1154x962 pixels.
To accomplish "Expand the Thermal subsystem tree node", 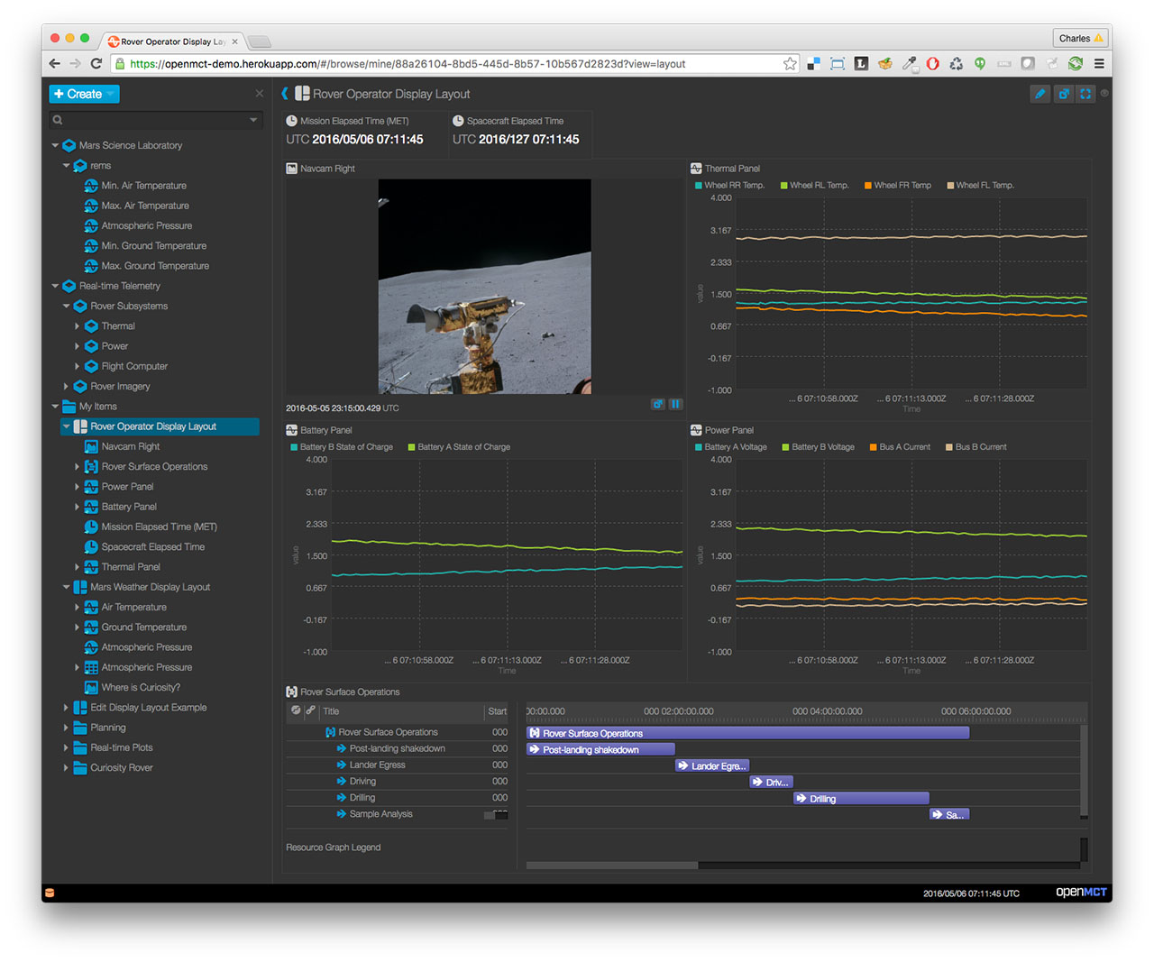I will [77, 326].
